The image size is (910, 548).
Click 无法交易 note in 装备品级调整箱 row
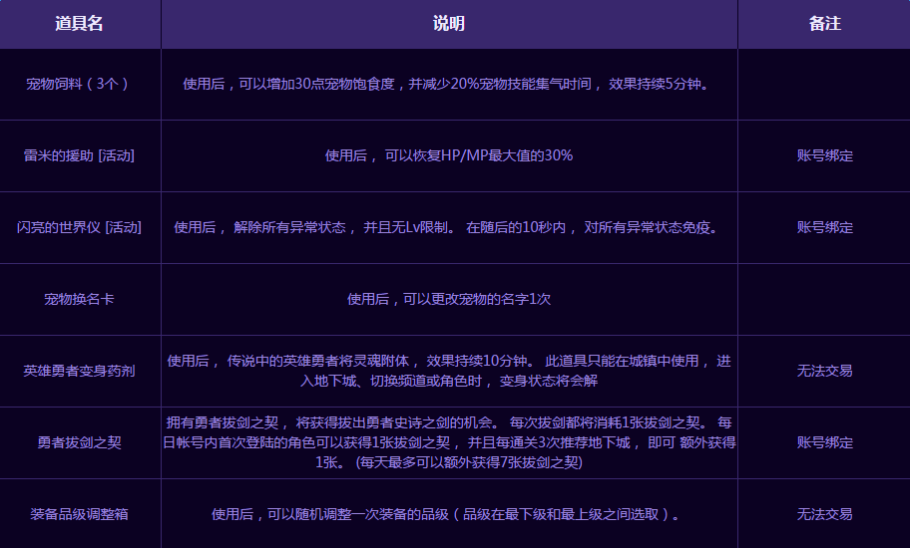coord(824,514)
